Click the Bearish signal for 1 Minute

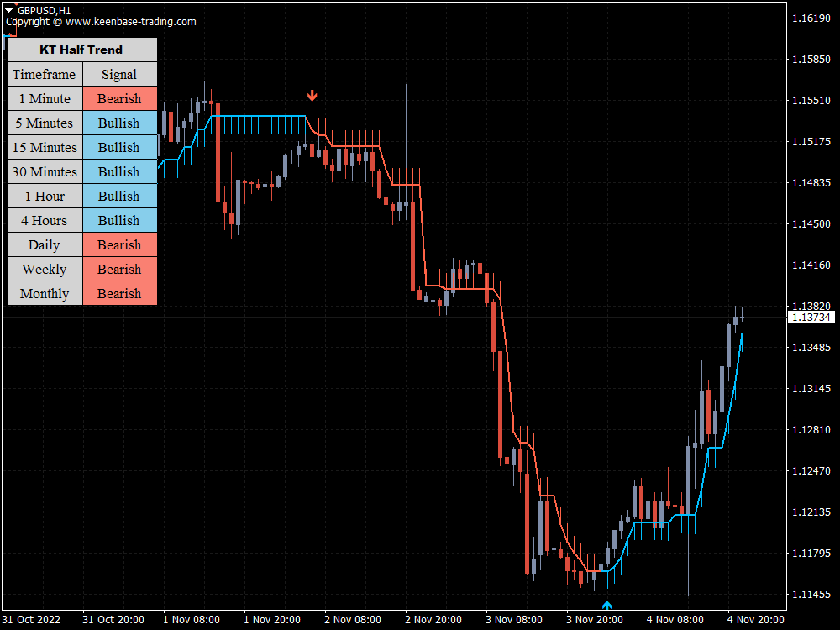tap(120, 98)
